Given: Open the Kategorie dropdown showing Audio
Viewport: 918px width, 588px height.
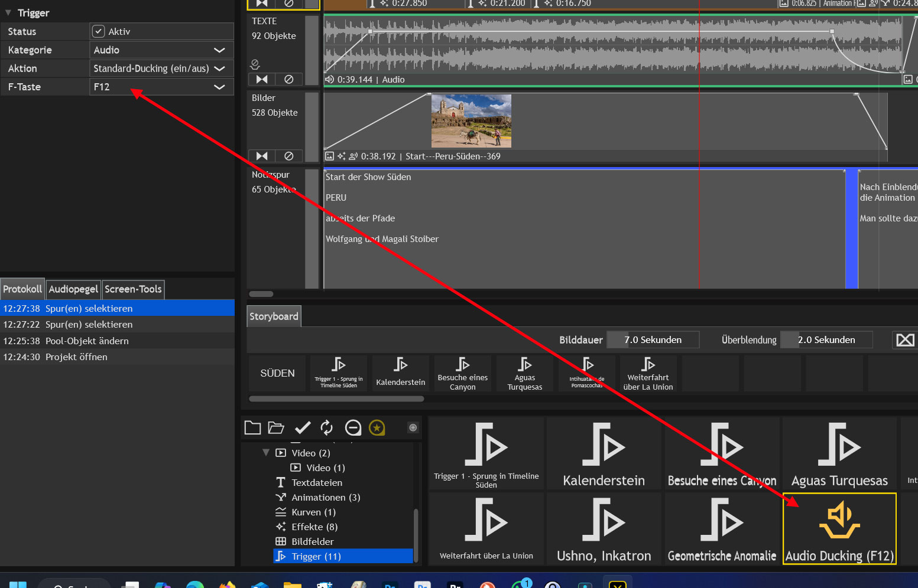Looking at the screenshot, I should point(161,50).
